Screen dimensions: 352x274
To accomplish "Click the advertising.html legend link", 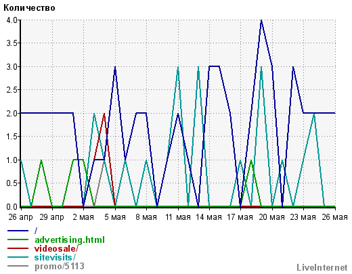I will (x=70, y=239).
